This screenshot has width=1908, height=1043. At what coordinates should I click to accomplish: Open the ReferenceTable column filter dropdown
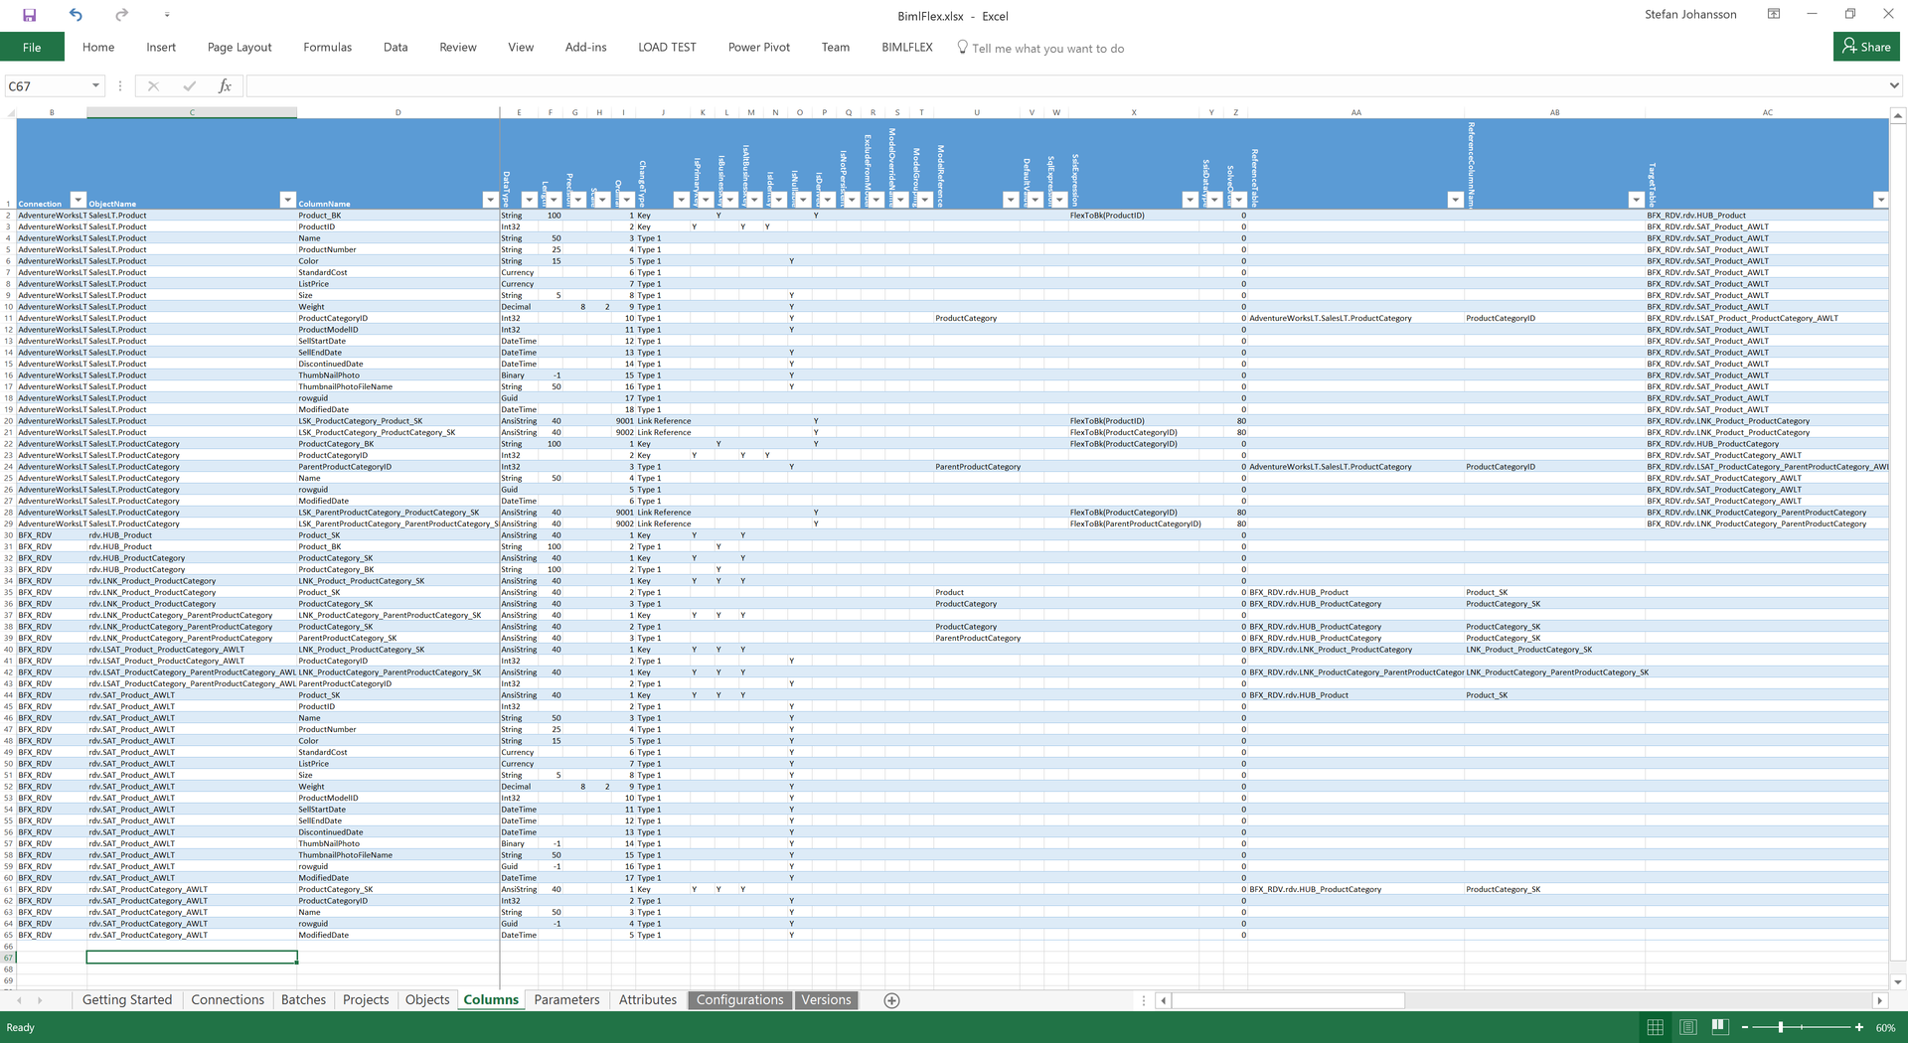coord(1456,200)
